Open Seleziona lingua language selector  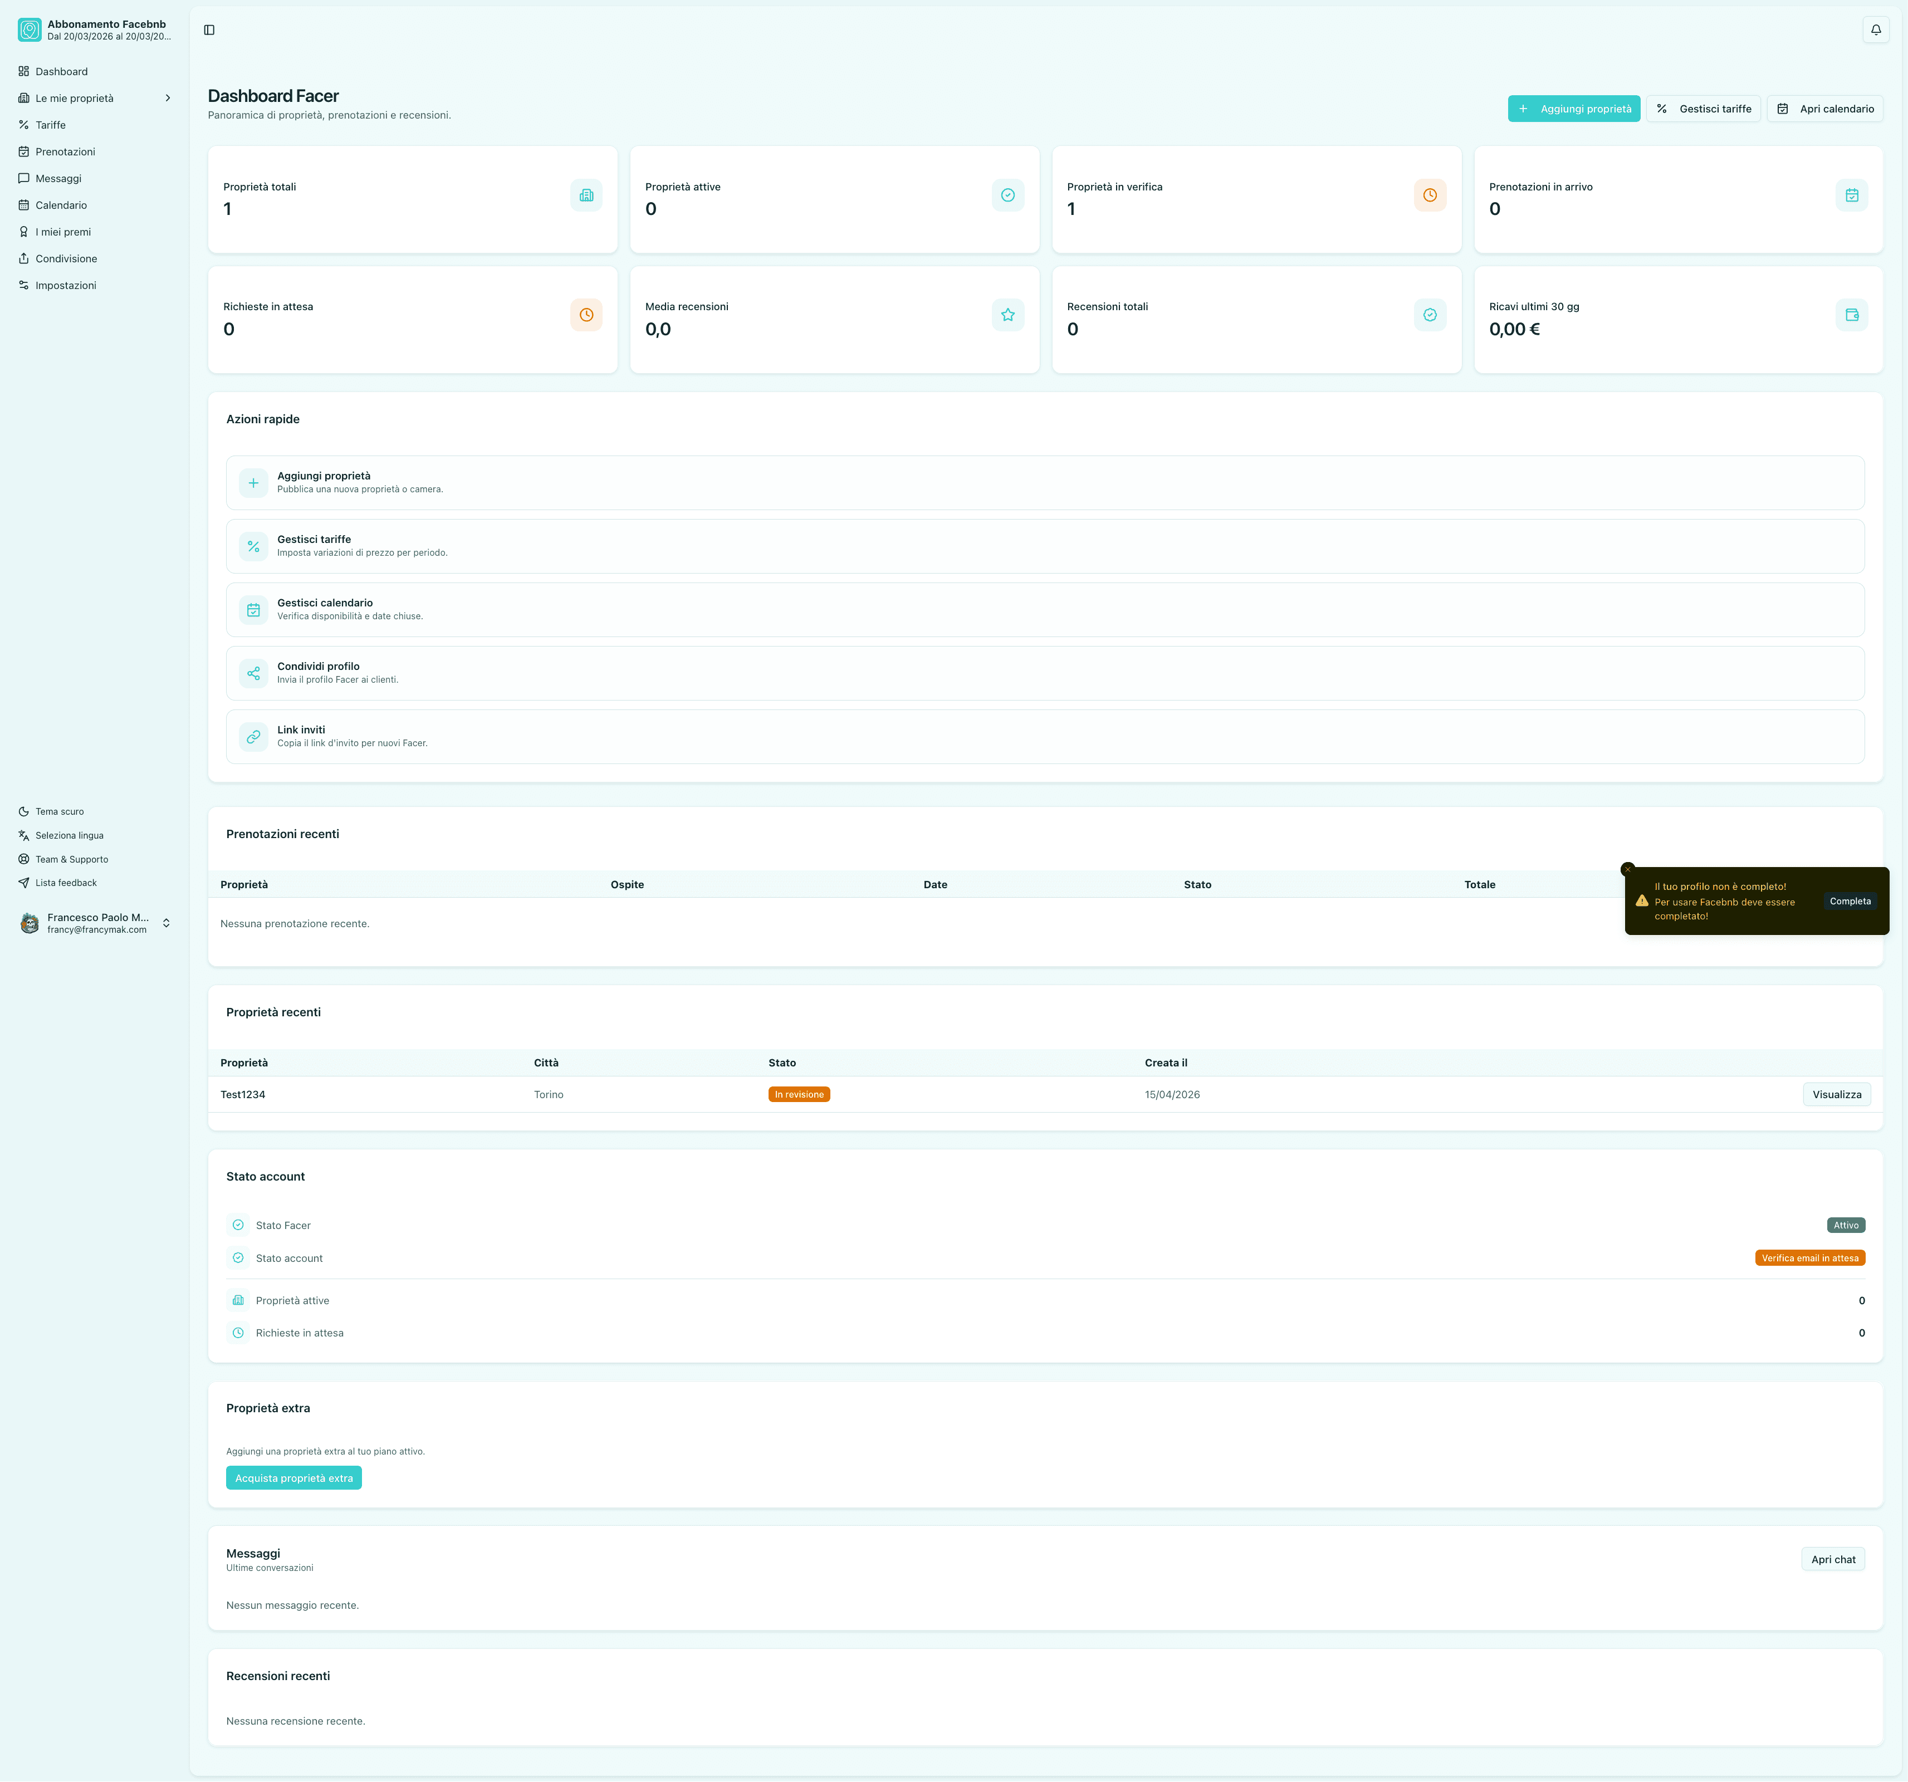(x=94, y=836)
